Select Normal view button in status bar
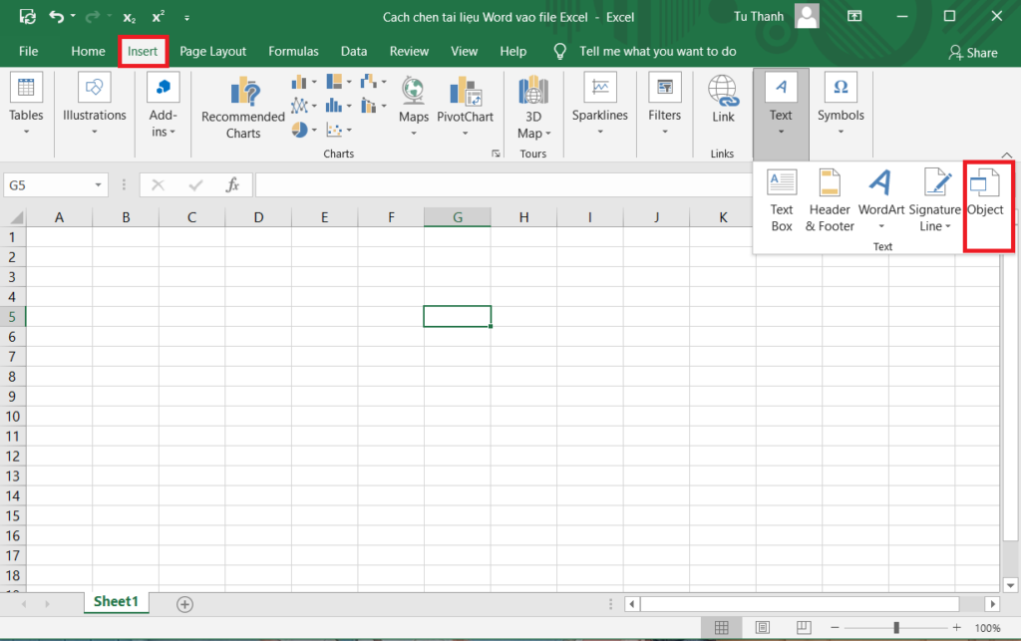The height and width of the screenshot is (641, 1021). click(x=721, y=628)
